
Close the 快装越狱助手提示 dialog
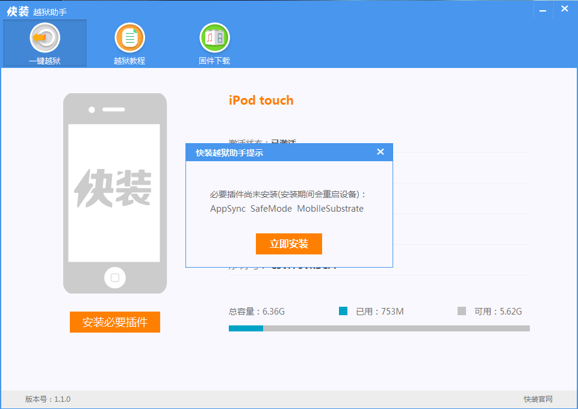pyautogui.click(x=381, y=152)
